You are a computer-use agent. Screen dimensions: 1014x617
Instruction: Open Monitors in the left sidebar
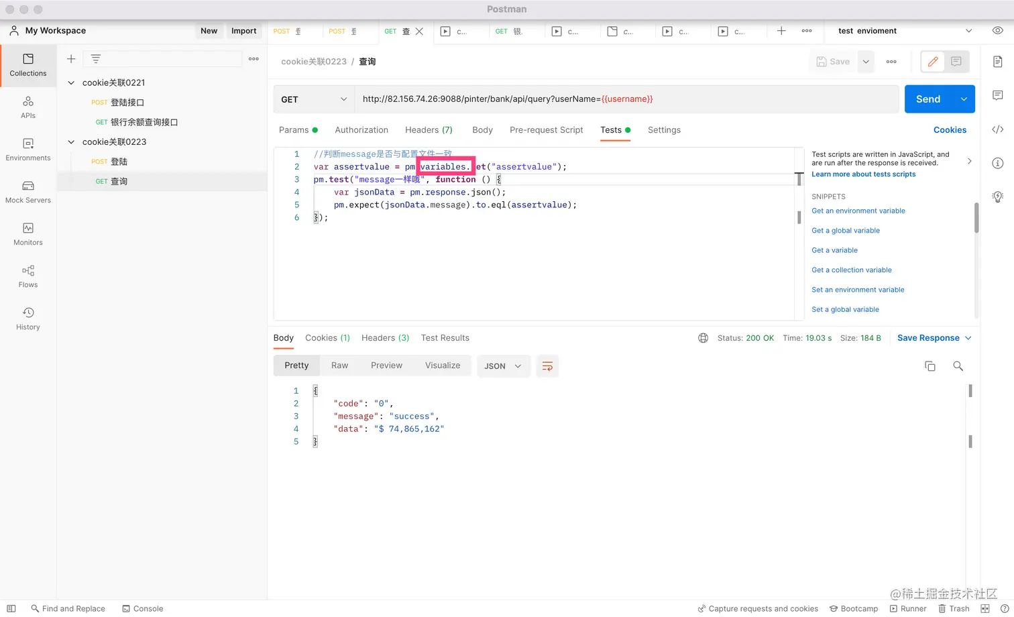coord(28,234)
